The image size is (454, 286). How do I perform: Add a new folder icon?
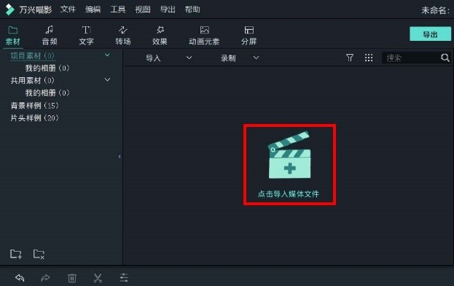16,254
